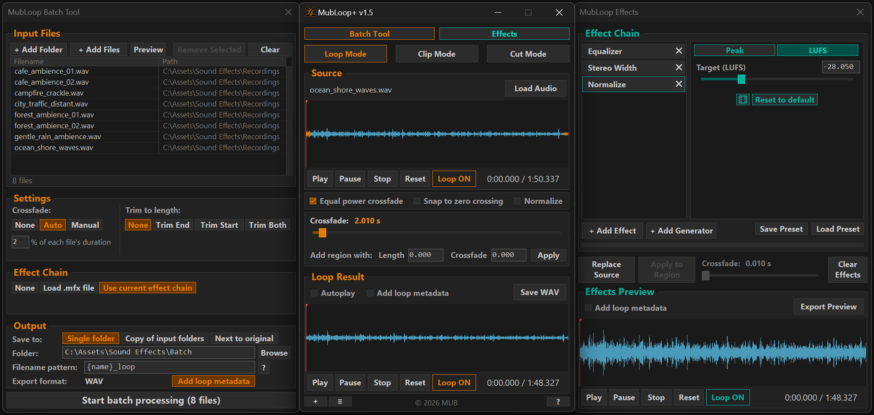Click the + Add Files button

99,50
